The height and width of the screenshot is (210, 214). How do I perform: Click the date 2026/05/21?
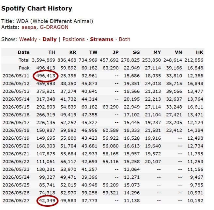[x=16, y=154]
